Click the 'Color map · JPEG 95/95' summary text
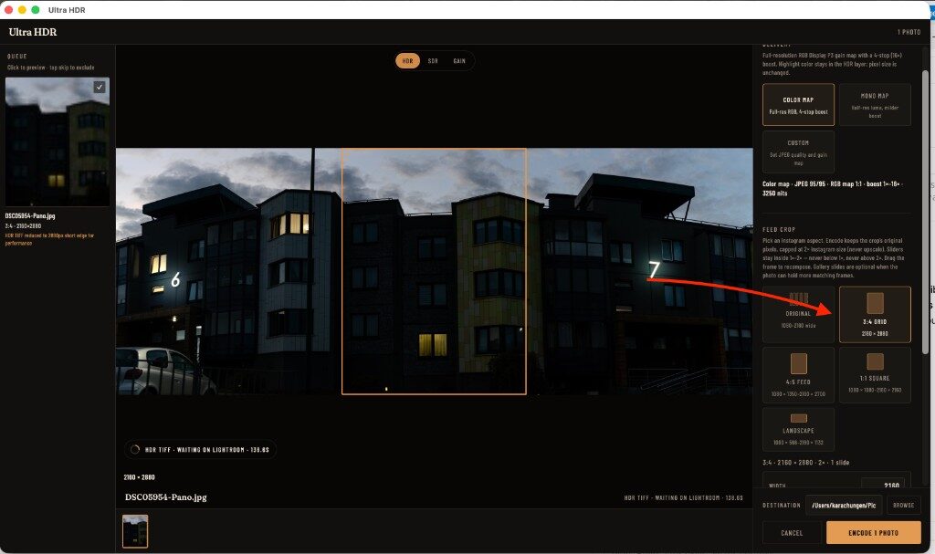 (x=833, y=188)
